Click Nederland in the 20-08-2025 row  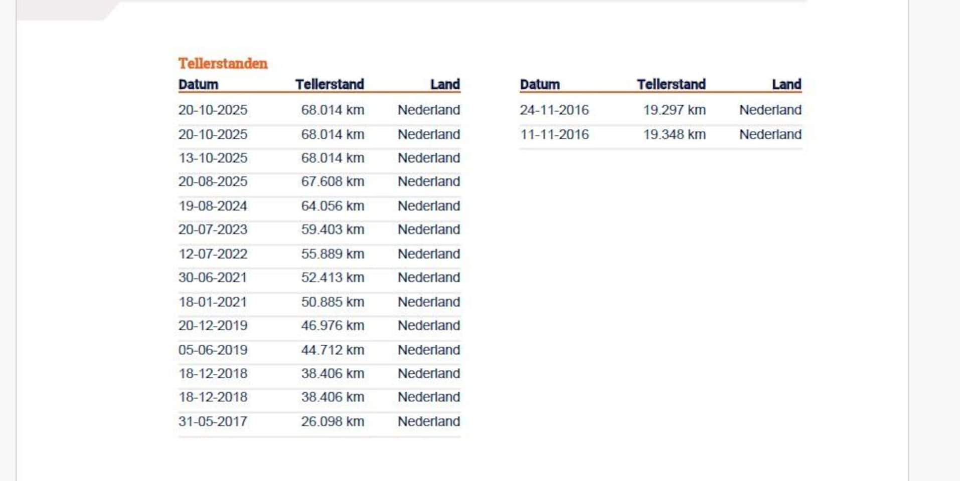pyautogui.click(x=429, y=181)
